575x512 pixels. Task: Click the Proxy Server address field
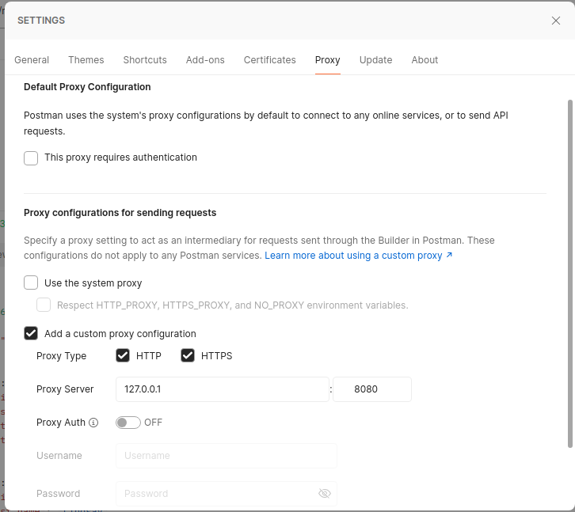(x=222, y=389)
